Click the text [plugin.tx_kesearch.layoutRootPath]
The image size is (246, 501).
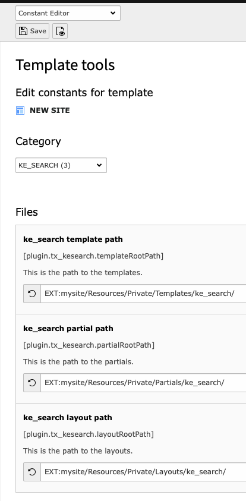(89, 434)
